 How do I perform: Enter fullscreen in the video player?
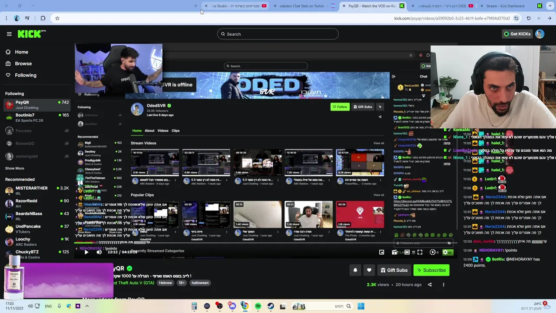(420, 252)
